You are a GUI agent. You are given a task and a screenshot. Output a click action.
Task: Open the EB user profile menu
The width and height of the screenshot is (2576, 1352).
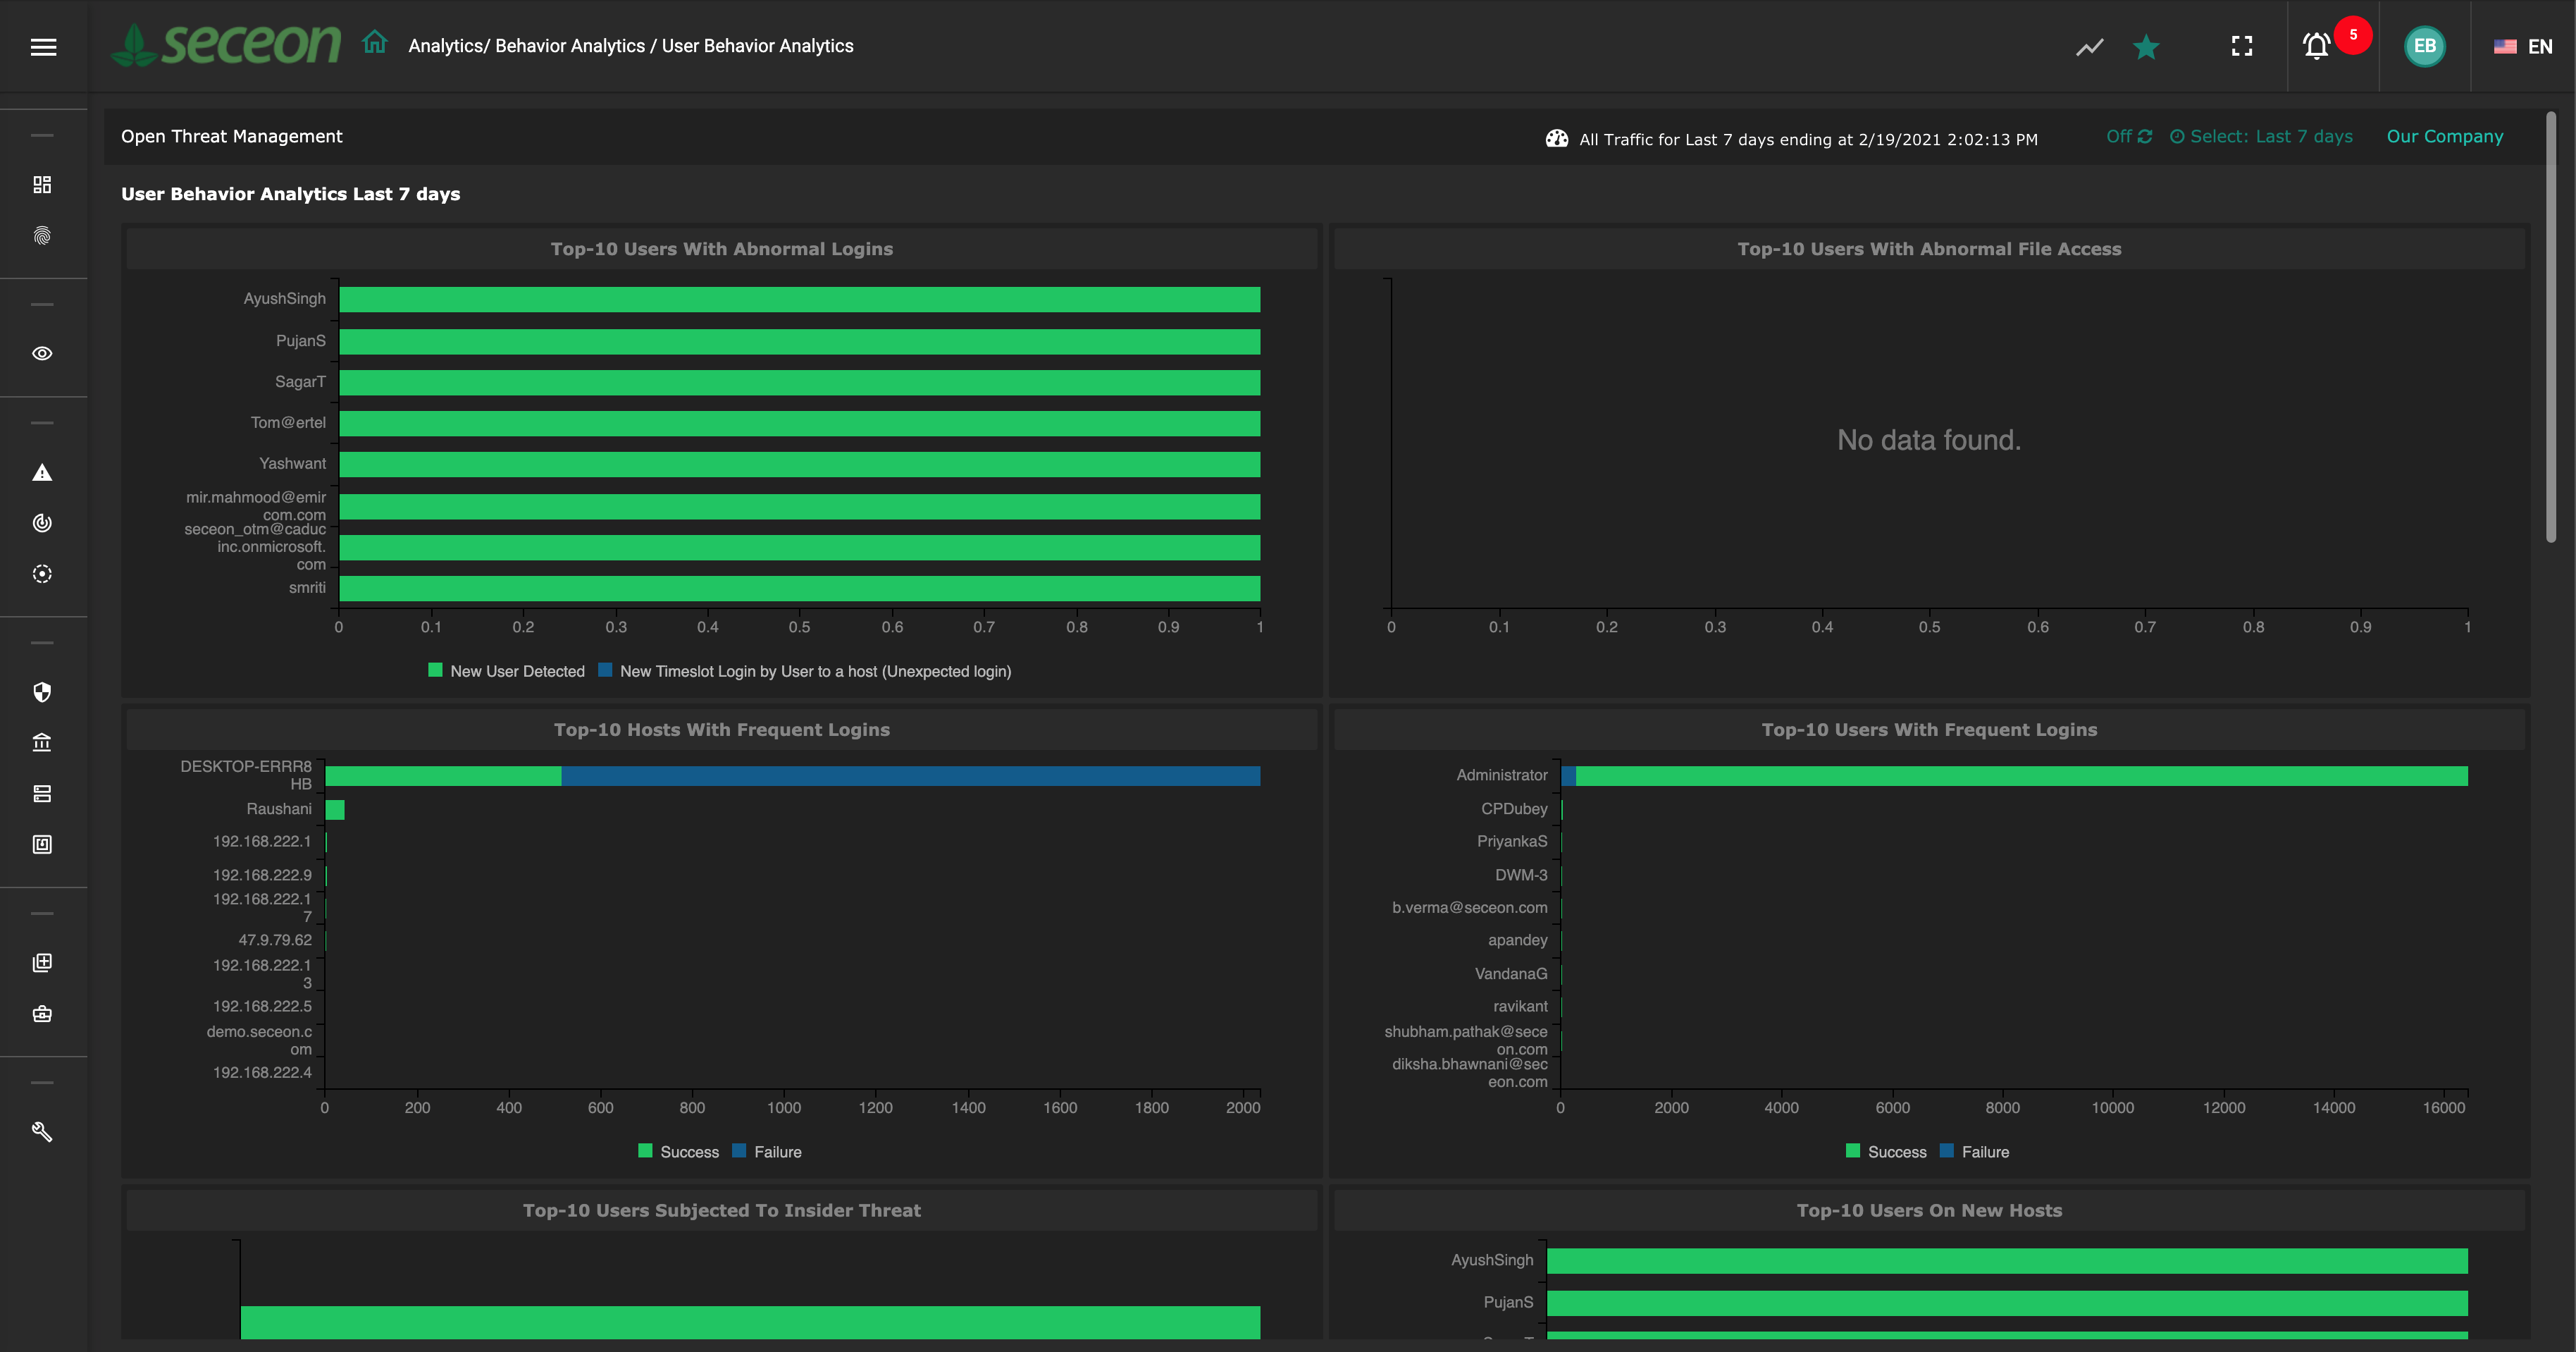[2424, 46]
